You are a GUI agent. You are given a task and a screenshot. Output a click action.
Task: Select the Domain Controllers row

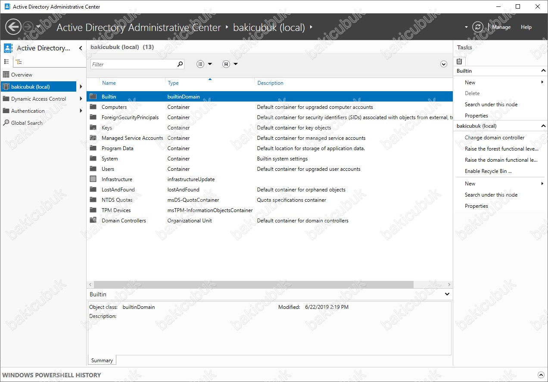click(270, 221)
